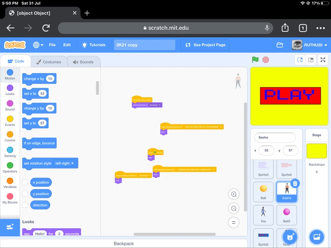The width and height of the screenshot is (331, 248).
Task: Select the yellow Stage backdrop thumbnail
Action: 316,151
